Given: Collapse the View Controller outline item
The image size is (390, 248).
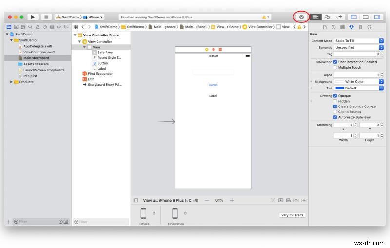Looking at the screenshot, I should click(x=79, y=42).
